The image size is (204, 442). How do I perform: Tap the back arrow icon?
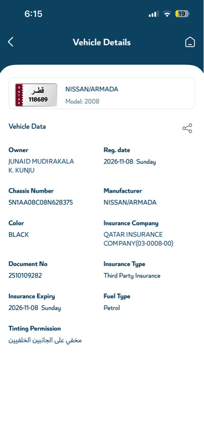click(11, 42)
